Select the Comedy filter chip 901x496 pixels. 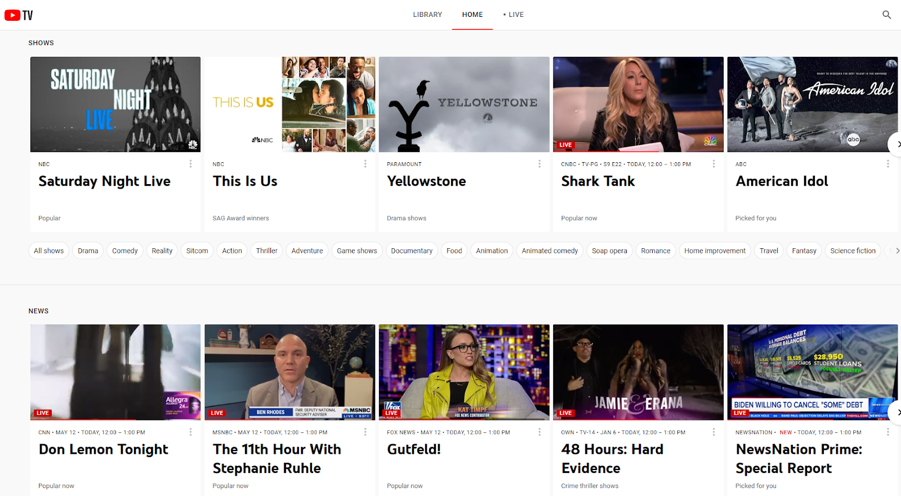click(125, 251)
